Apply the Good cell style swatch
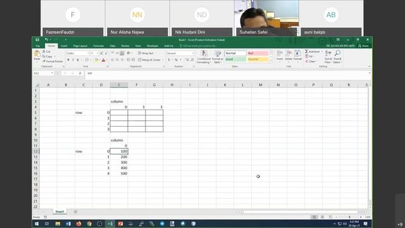The height and width of the screenshot is (228, 405). 235,60
